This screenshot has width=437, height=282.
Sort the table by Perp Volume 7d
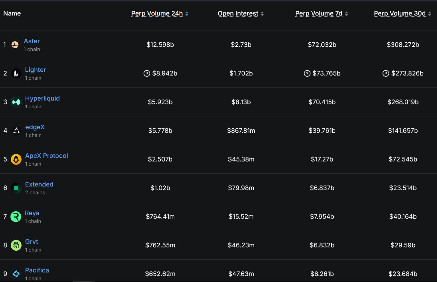(x=319, y=13)
